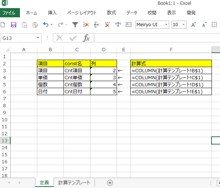This screenshot has width=220, height=188.
Task: Add a new sheet with plus button
Action: click(x=110, y=183)
